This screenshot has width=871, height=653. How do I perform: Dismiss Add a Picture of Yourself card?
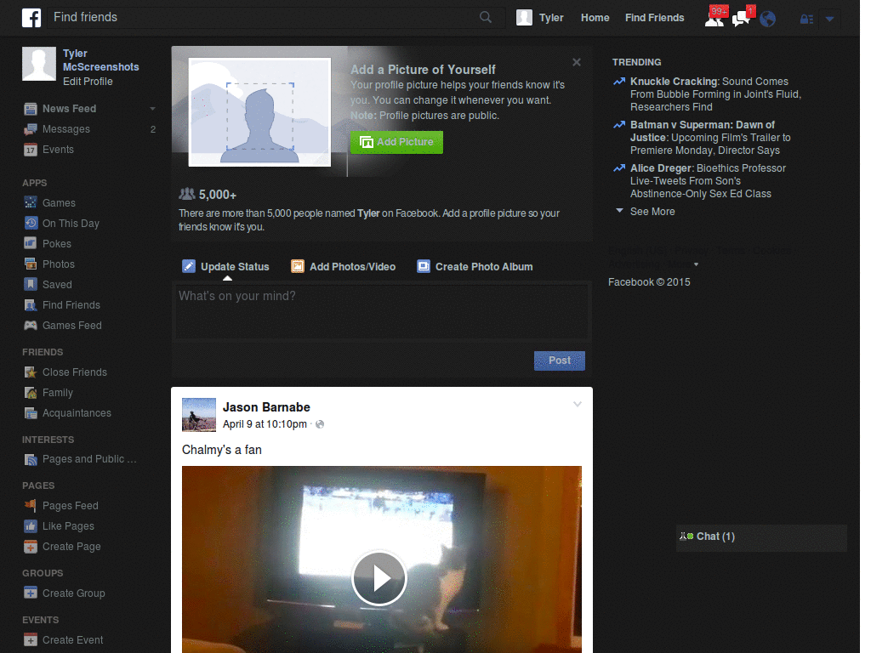coord(577,62)
